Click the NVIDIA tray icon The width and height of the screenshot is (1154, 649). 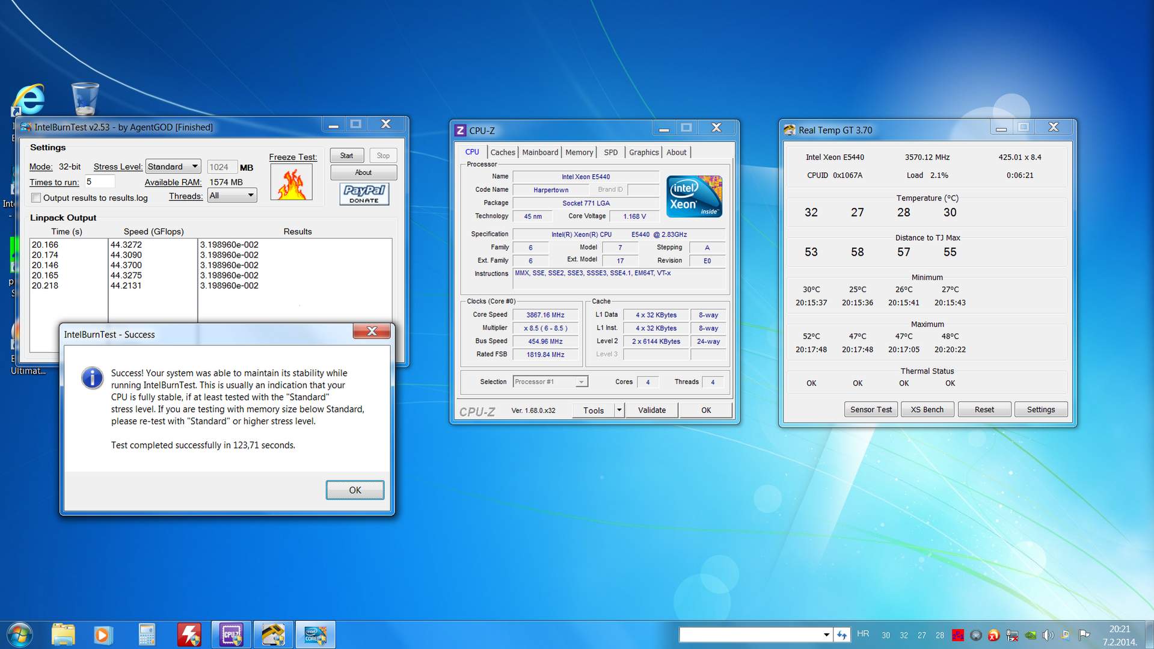pyautogui.click(x=1030, y=635)
